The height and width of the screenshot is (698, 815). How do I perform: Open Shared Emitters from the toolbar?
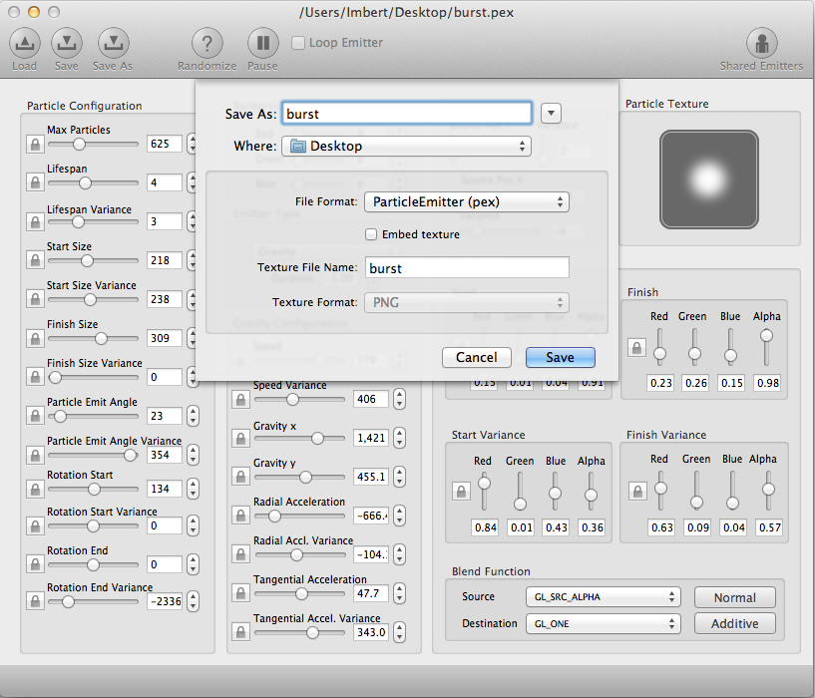coord(761,43)
